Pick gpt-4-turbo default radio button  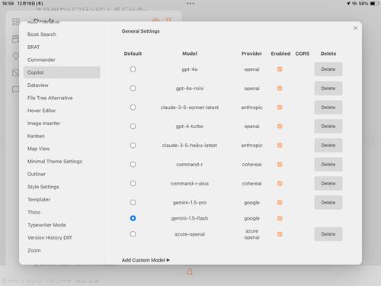coord(133,126)
